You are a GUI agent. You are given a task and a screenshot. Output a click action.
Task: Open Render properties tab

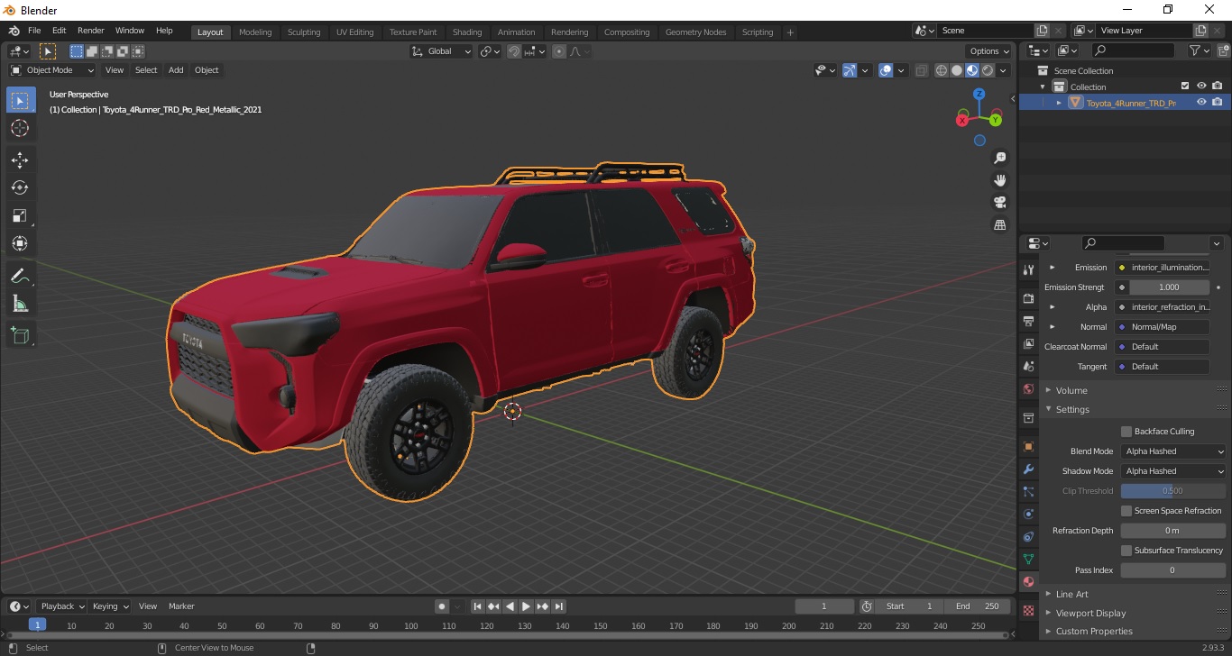(1028, 298)
